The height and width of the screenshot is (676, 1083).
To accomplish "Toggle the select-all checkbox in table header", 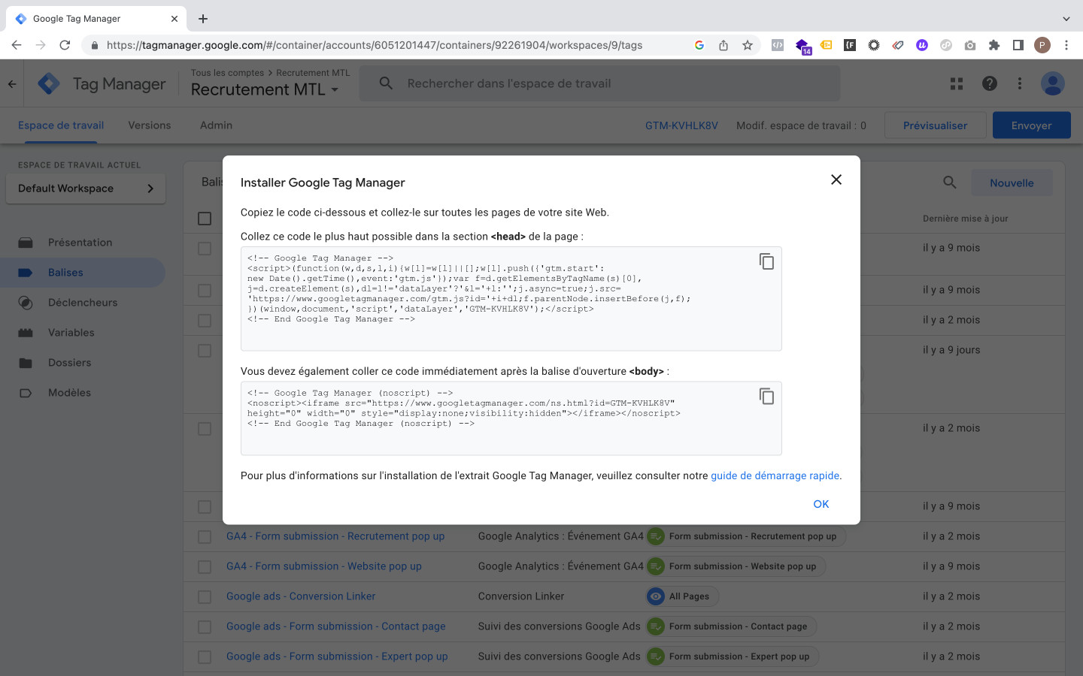I will [x=205, y=219].
